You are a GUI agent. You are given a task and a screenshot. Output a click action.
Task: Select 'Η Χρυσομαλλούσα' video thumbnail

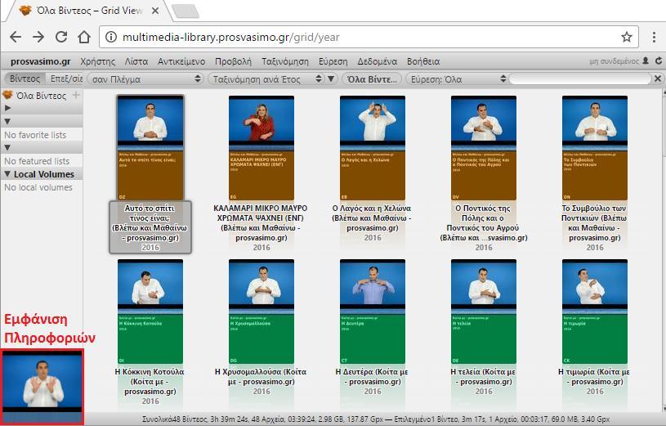[261, 312]
